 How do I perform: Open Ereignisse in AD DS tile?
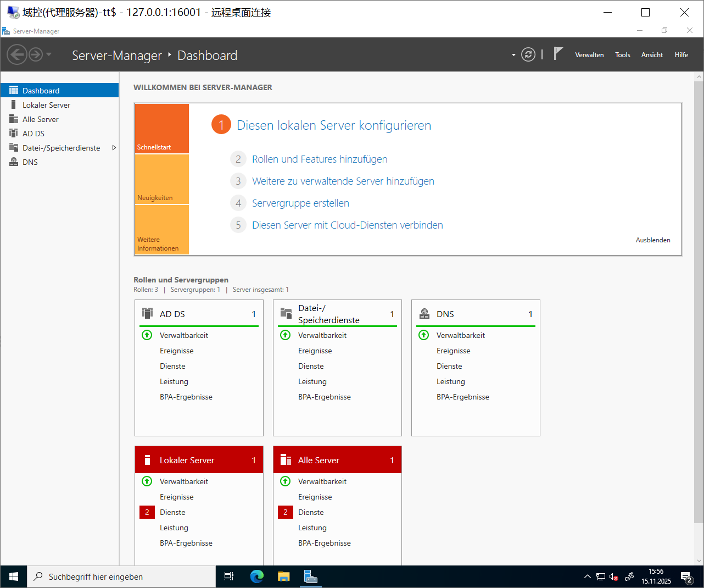coord(177,351)
